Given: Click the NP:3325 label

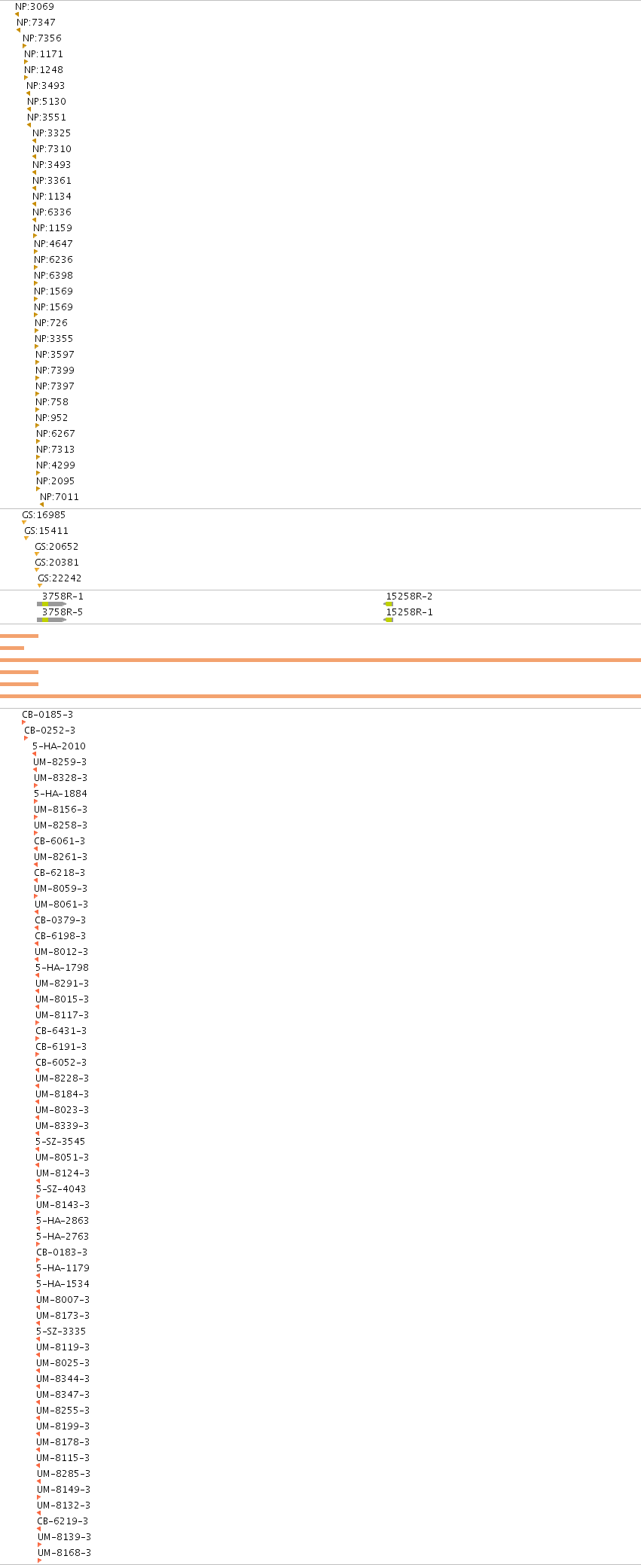Looking at the screenshot, I should pos(51,133).
